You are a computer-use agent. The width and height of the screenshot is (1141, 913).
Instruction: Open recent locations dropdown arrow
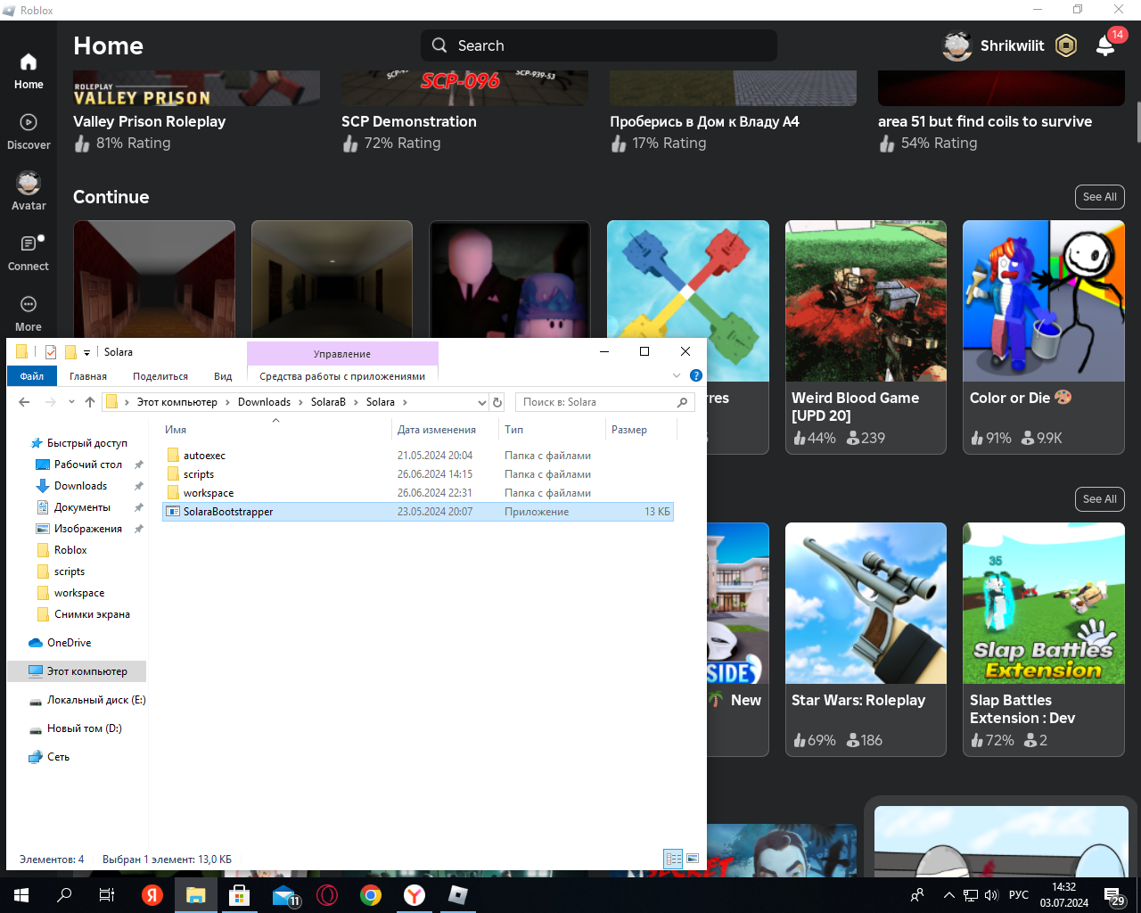pyautogui.click(x=71, y=402)
